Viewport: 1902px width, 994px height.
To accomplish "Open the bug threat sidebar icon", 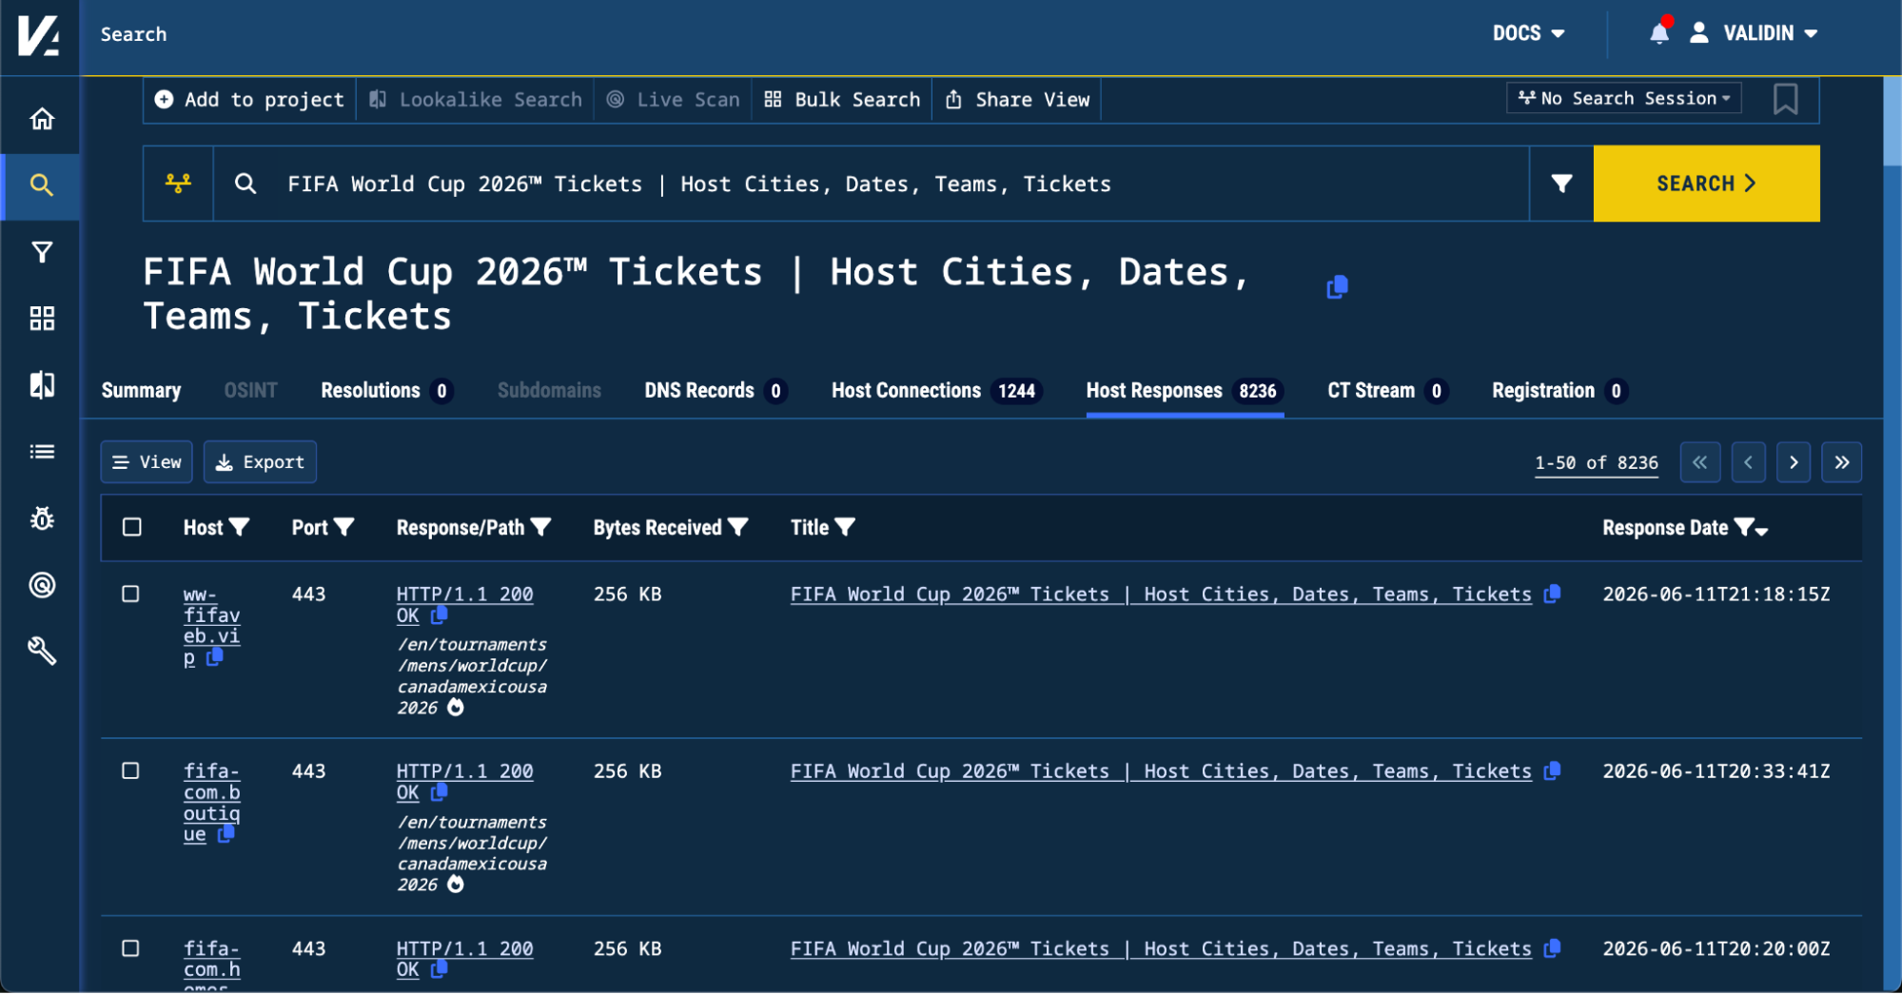I will coord(41,518).
